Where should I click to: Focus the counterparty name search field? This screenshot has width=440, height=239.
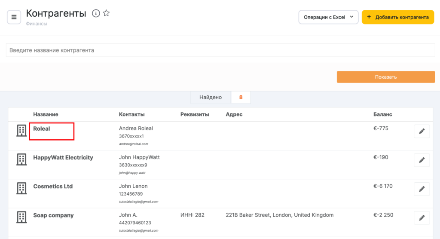[220, 50]
